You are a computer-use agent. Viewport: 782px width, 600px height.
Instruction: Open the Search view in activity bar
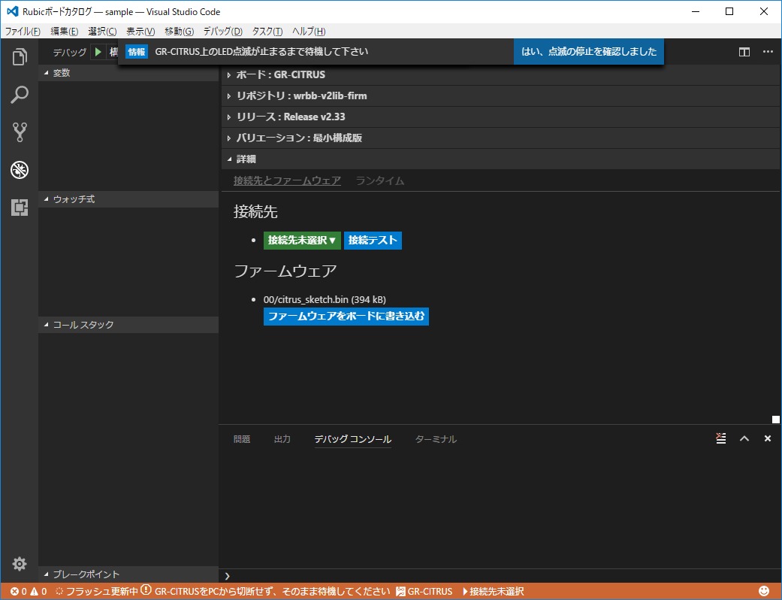[x=20, y=94]
